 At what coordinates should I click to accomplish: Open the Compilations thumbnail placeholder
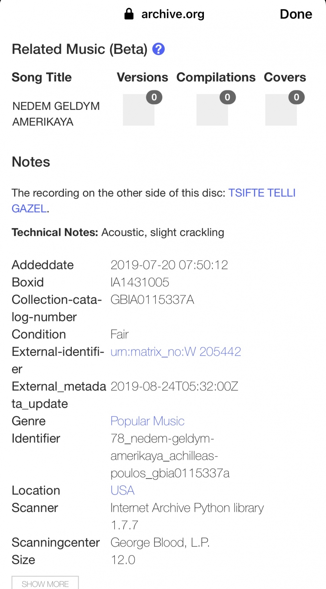click(212, 110)
